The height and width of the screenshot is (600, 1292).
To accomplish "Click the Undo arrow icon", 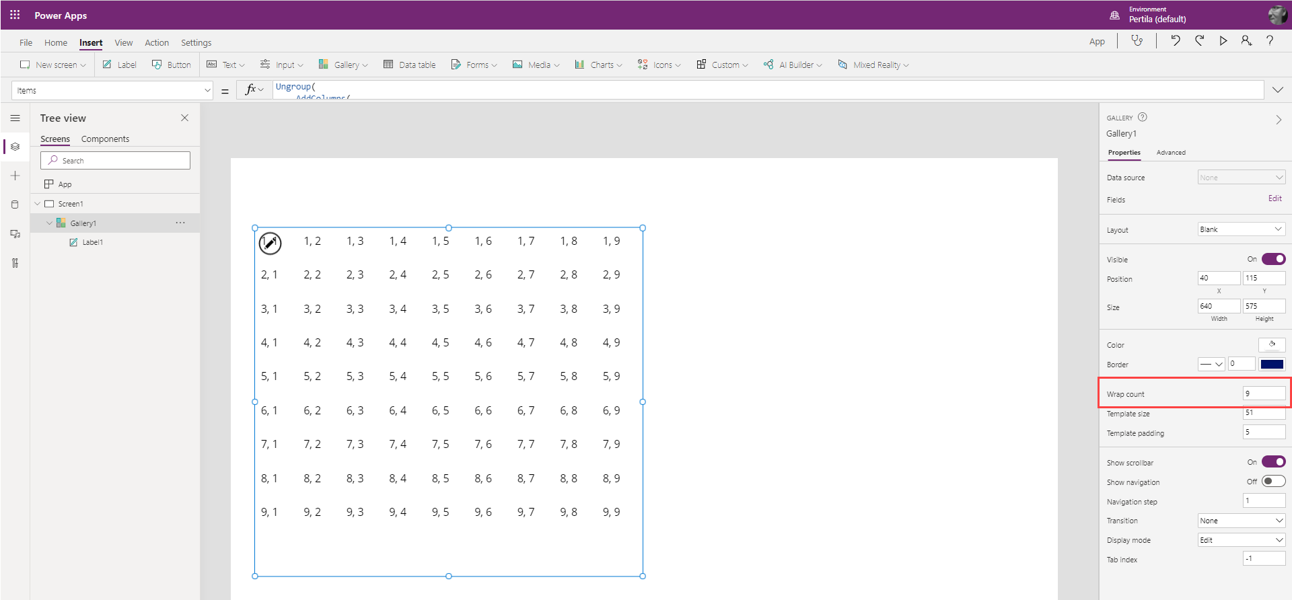I will click(x=1175, y=41).
